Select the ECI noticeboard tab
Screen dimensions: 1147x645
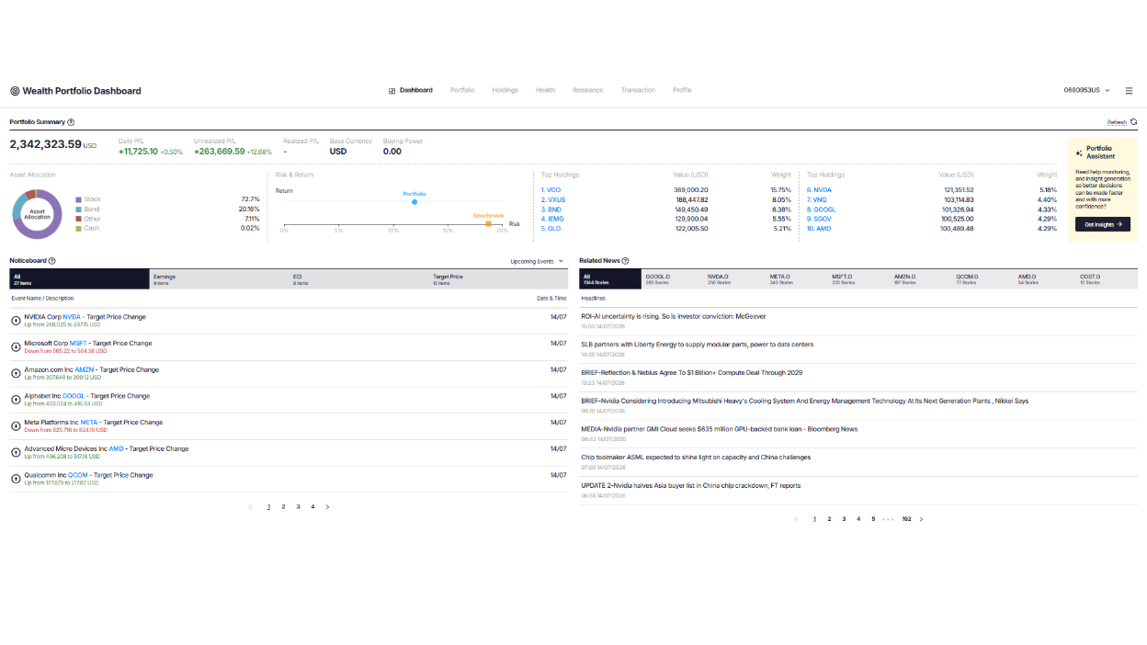pos(359,279)
